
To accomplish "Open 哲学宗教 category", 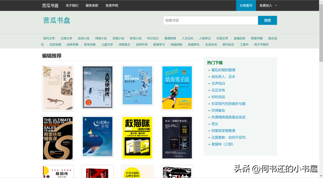I will click(x=90, y=45).
